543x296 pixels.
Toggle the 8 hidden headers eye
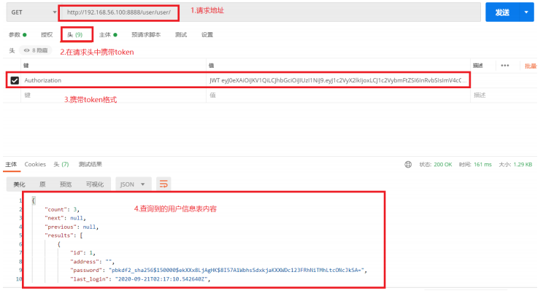pyautogui.click(x=35, y=50)
